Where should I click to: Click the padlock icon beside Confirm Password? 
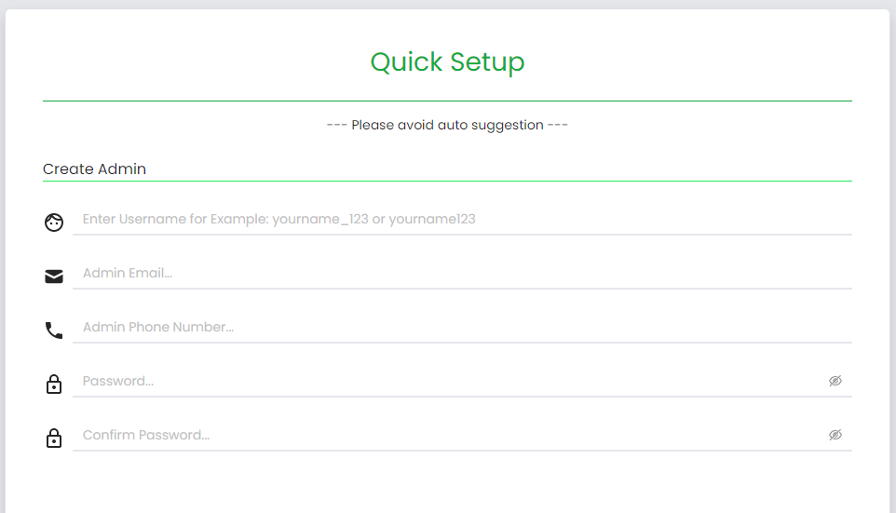(54, 439)
